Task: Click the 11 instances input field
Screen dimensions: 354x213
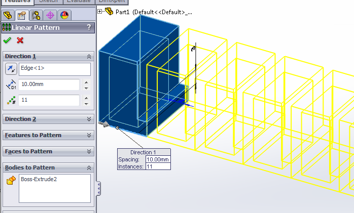Action: click(x=49, y=100)
